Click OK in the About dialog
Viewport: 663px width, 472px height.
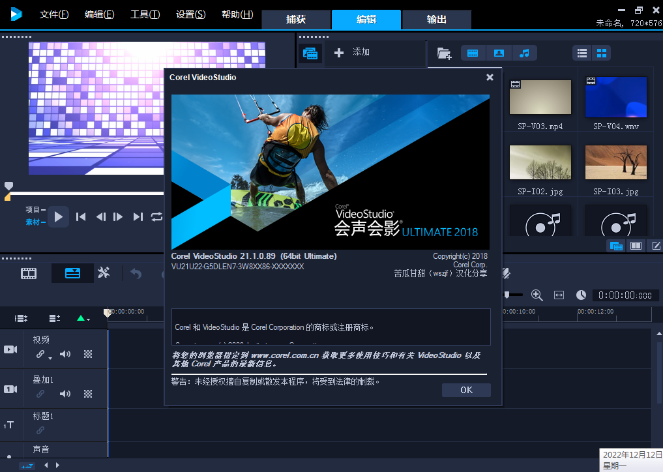pos(466,390)
